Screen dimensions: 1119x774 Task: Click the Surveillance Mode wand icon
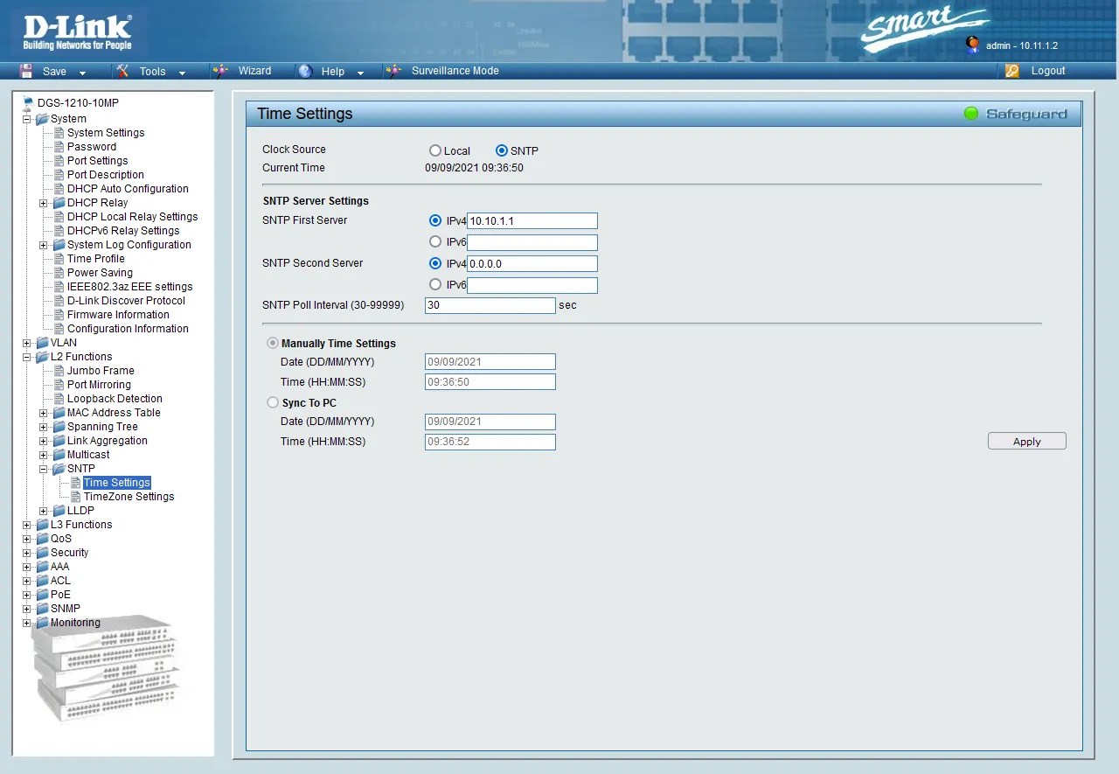click(394, 71)
